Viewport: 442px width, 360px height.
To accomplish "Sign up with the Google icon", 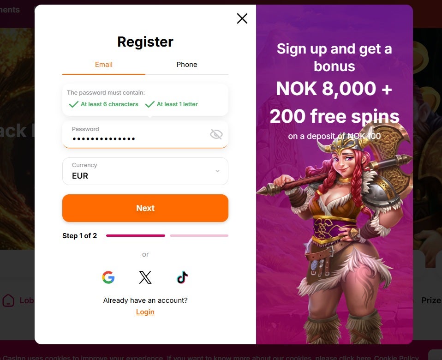I will point(108,277).
